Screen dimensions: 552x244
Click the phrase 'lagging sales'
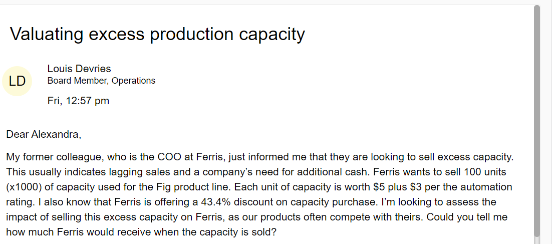tap(139, 172)
